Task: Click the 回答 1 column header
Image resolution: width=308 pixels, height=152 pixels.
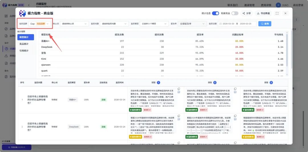Action: pyautogui.click(x=156, y=83)
